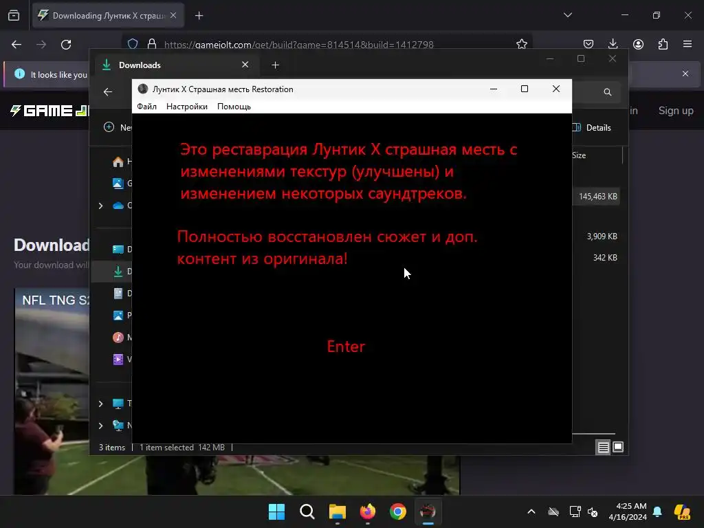Go forward in the Firefox browser
Viewport: 704px width, 528px height.
[x=41, y=45]
